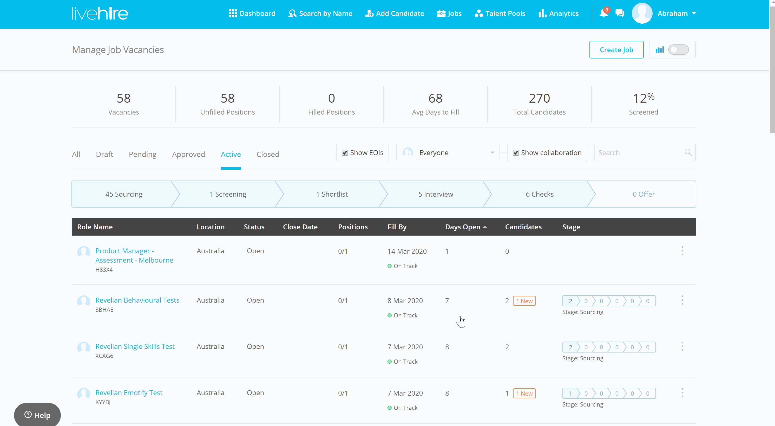Click the LiveHire logo
The width and height of the screenshot is (775, 426).
[100, 14]
